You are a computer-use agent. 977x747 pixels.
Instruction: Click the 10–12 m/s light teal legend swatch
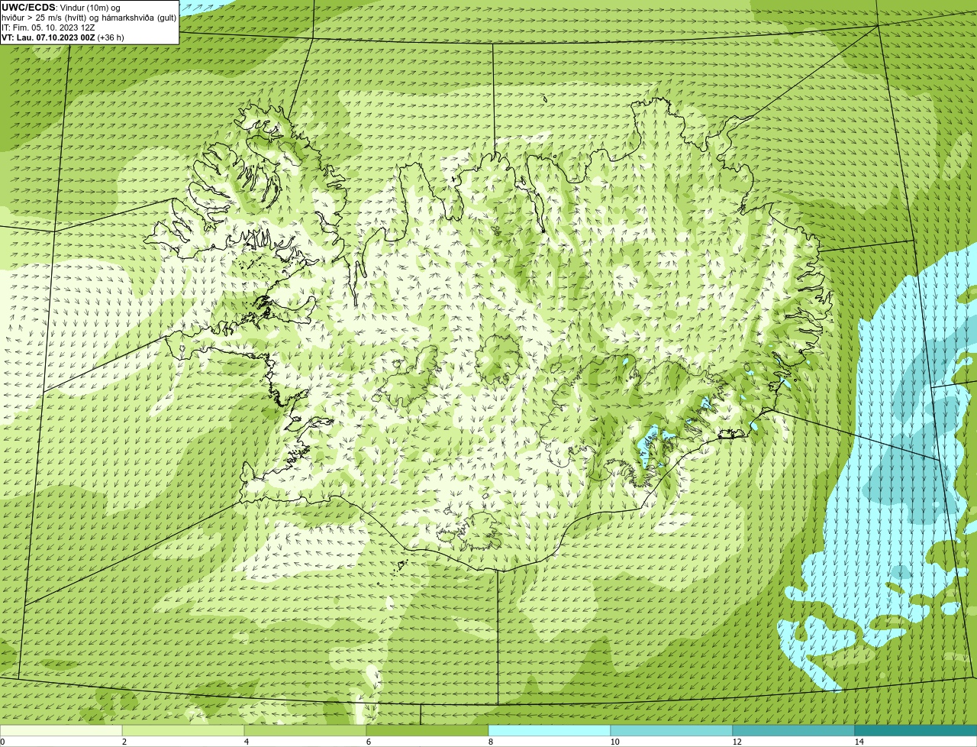(x=672, y=730)
